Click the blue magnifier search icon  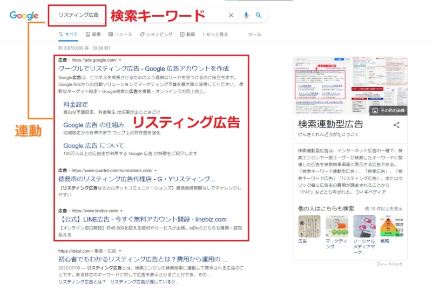[259, 15]
